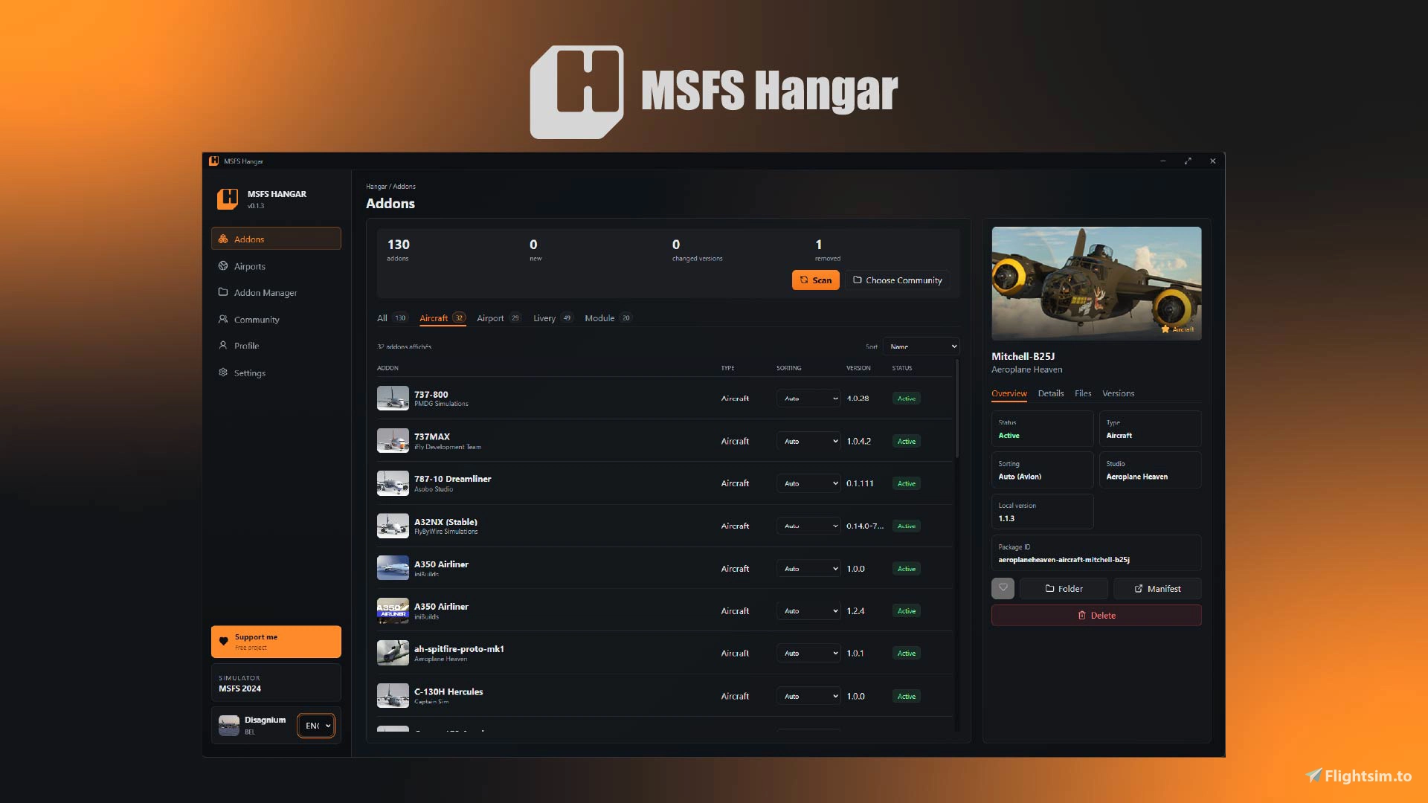
Task: Open sorting dropdown for A350 Airliner version 1.0.0
Action: (809, 569)
